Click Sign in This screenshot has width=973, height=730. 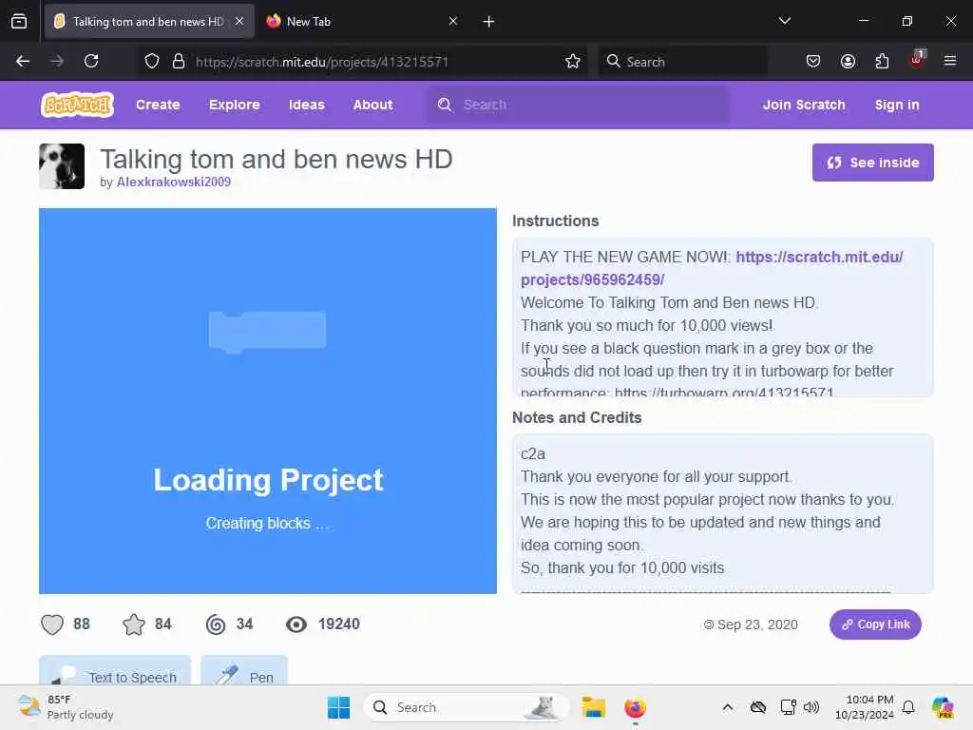click(897, 105)
